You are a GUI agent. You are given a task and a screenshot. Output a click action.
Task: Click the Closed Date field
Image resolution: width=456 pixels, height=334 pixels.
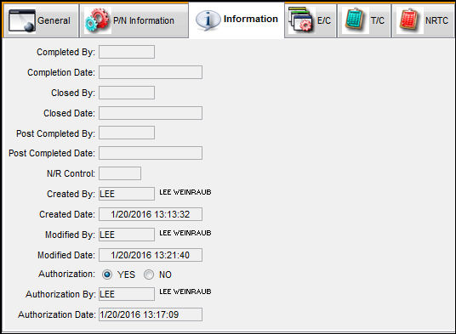(x=151, y=113)
